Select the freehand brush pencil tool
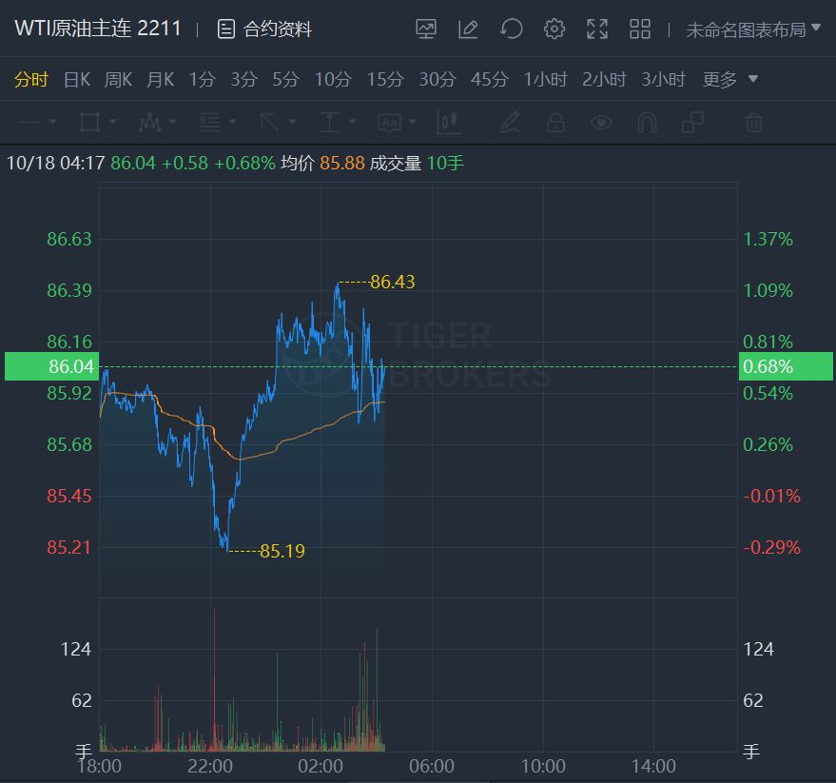836x783 pixels. (510, 122)
